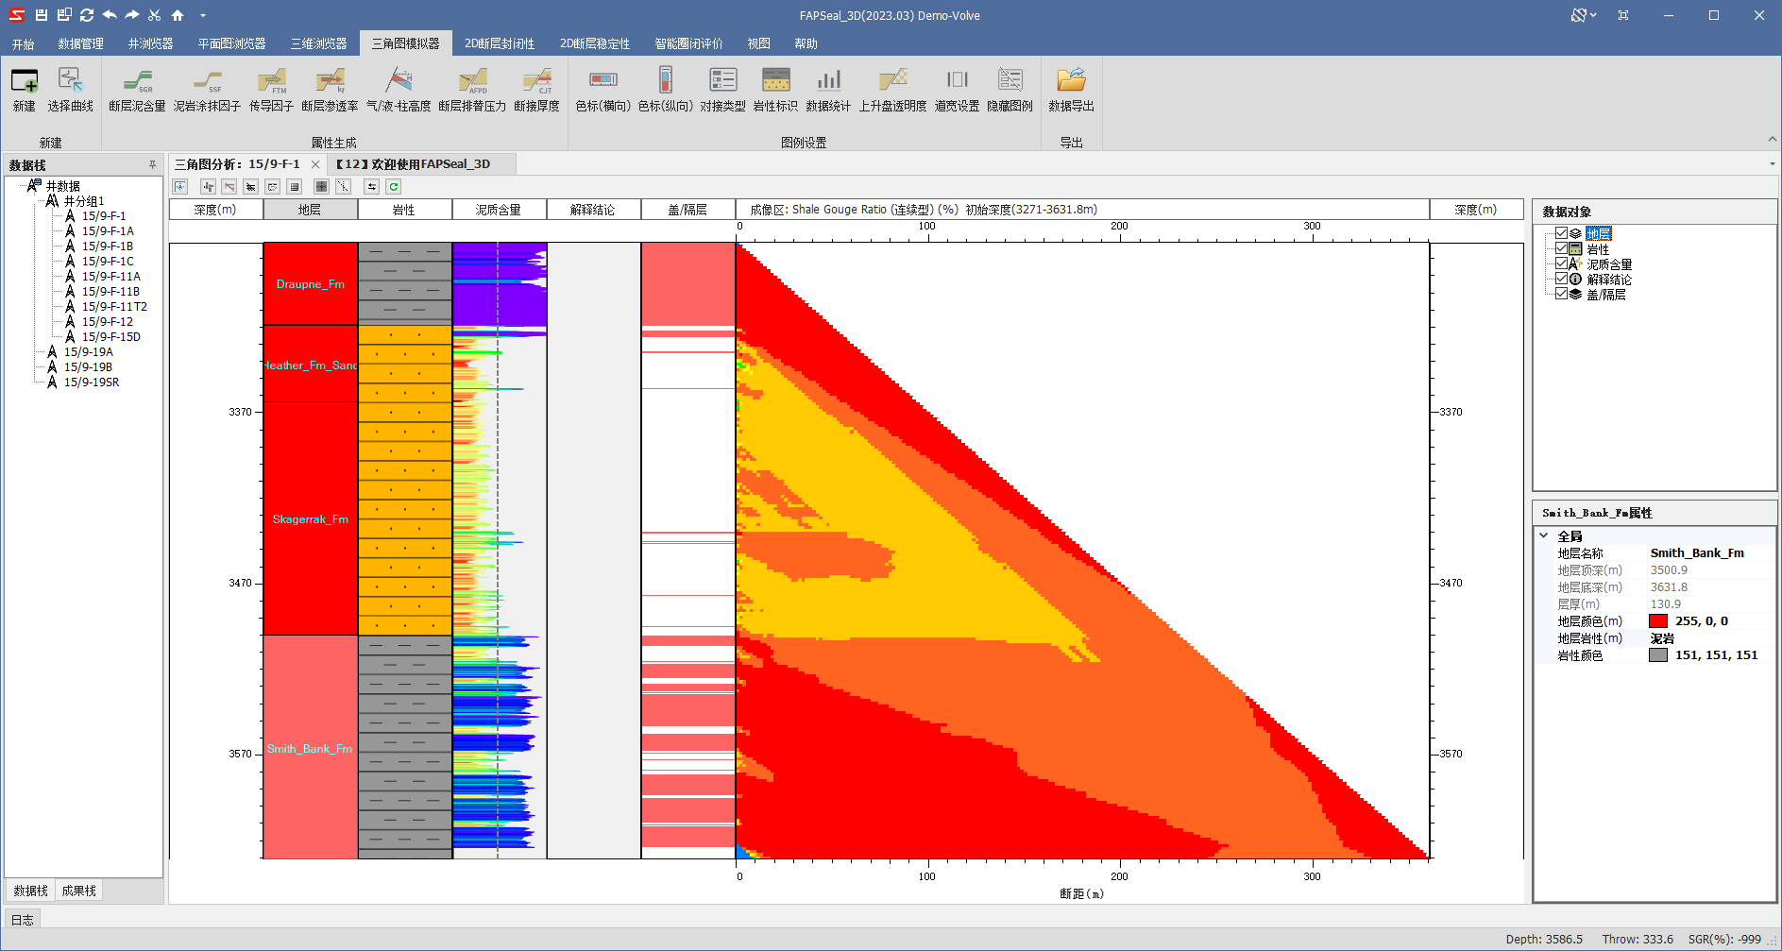Screen dimensions: 1782x951
Task: Open the 对接类型 juxtaposition type legend
Action: (722, 90)
